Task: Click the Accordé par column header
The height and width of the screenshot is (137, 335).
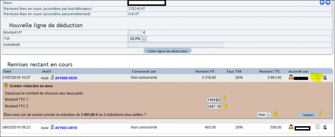Action: coord(298,71)
